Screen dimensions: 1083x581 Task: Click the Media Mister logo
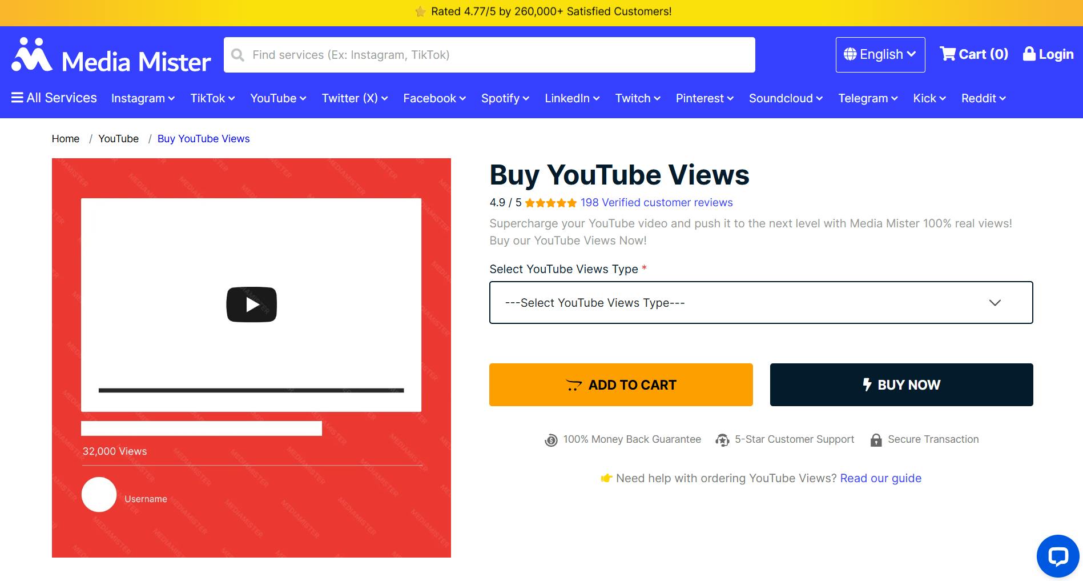tap(111, 56)
